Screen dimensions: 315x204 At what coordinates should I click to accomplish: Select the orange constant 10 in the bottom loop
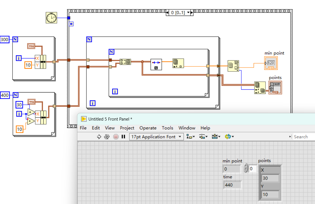pos(20,129)
